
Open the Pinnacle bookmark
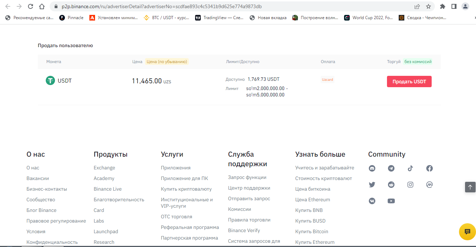point(71,18)
